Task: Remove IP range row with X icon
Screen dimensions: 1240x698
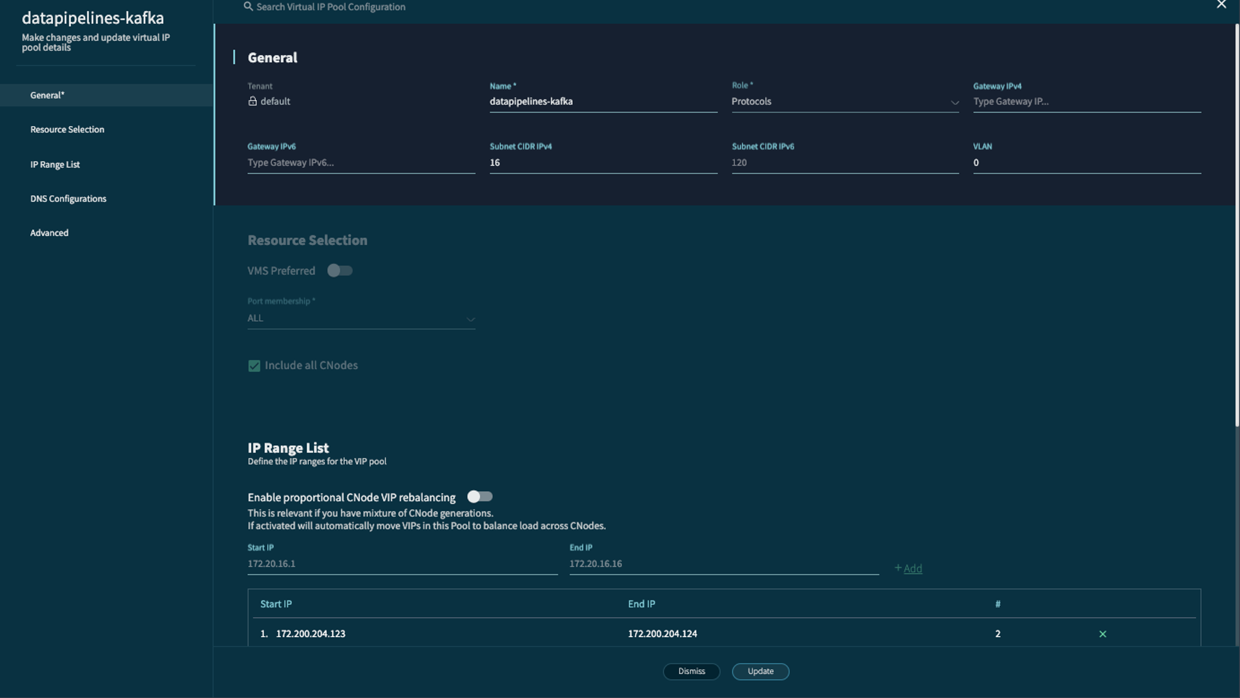Action: (1102, 634)
